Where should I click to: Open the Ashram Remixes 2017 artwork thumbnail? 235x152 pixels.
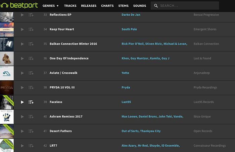(x=7, y=117)
